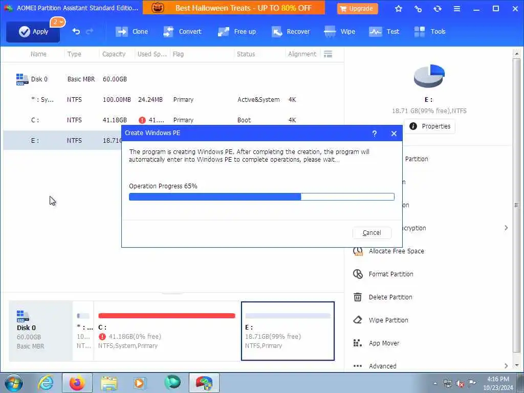Expand the encryption submenu arrow
Screen dimensions: 524x393
[506, 228]
